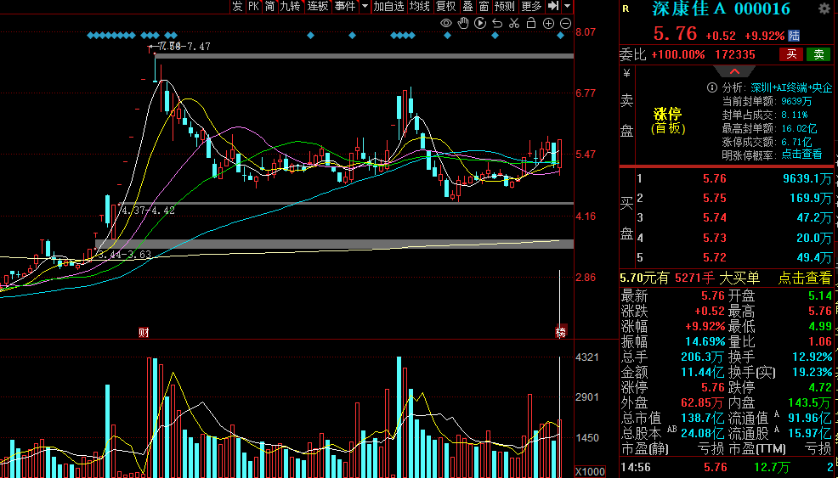
Task: Click the 发 toolbar button
Action: 237,6
